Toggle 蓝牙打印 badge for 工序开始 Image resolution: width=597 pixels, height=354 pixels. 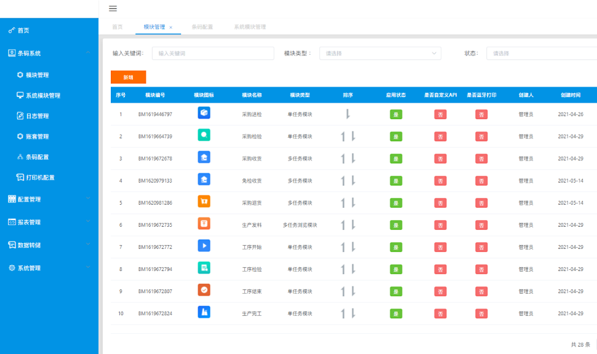[481, 247]
